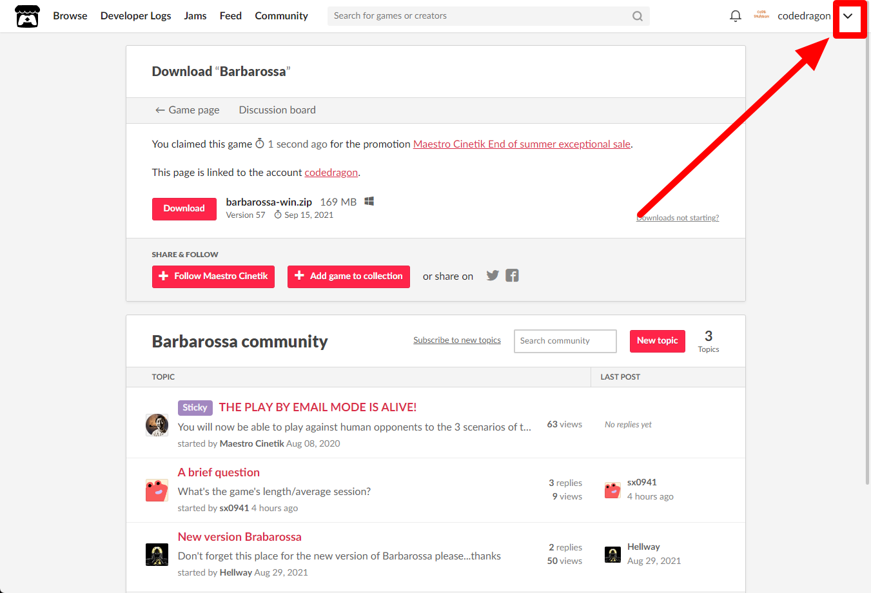The image size is (871, 593).
Task: Open the notifications bell
Action: (736, 16)
